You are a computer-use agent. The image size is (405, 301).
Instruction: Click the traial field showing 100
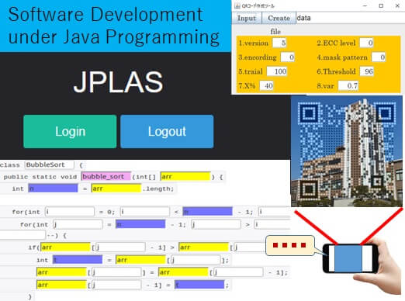point(277,71)
